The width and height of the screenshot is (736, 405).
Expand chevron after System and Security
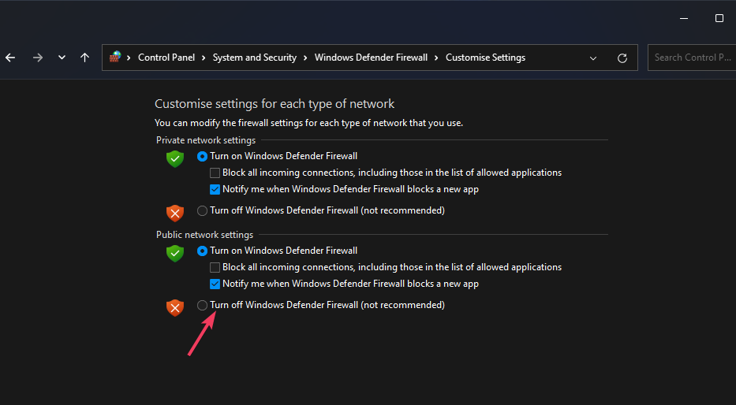[x=305, y=58]
